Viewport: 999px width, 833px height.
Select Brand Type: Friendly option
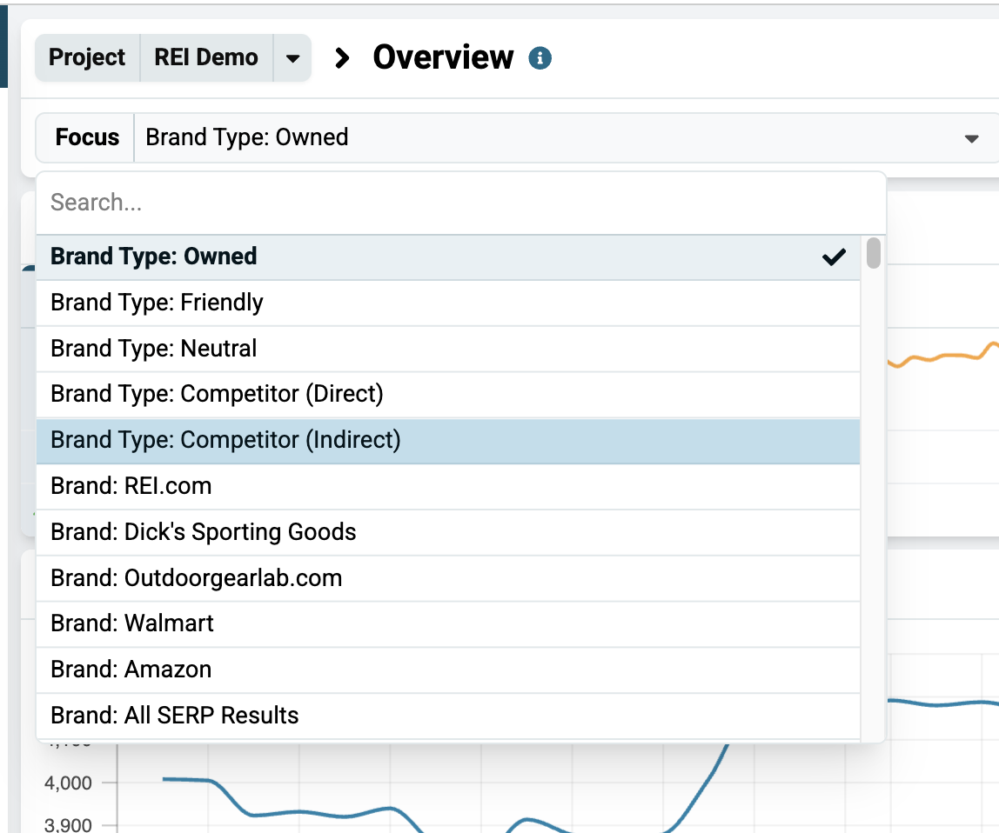tap(448, 303)
